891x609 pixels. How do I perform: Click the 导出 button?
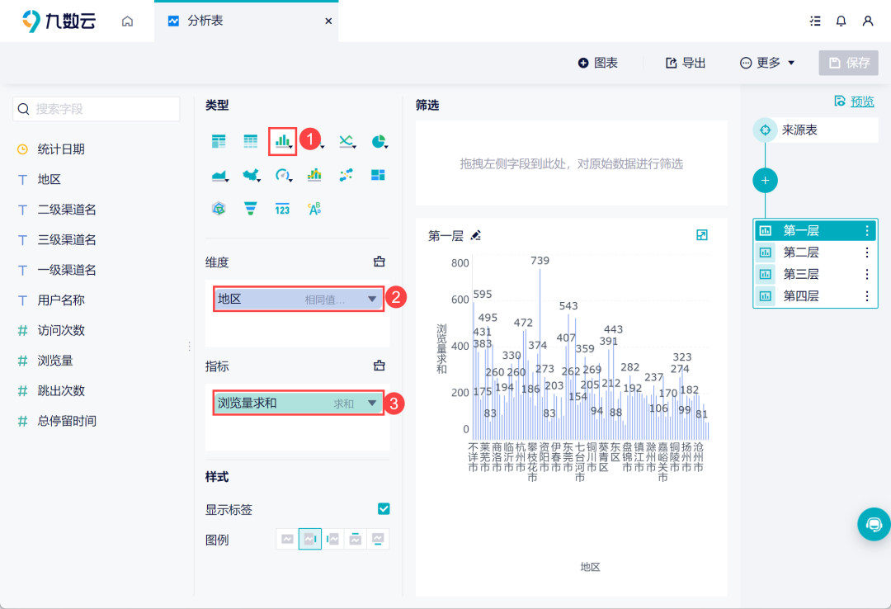point(685,62)
